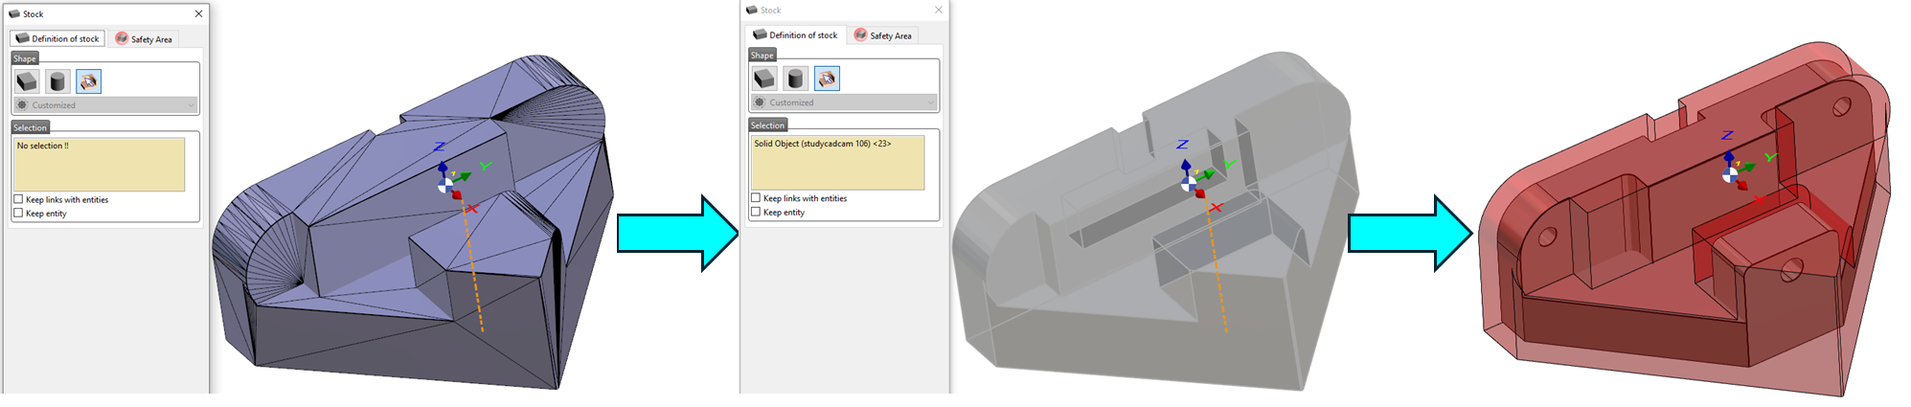This screenshot has width=1911, height=407.
Task: Close the left Stock dialog
Action: point(198,13)
